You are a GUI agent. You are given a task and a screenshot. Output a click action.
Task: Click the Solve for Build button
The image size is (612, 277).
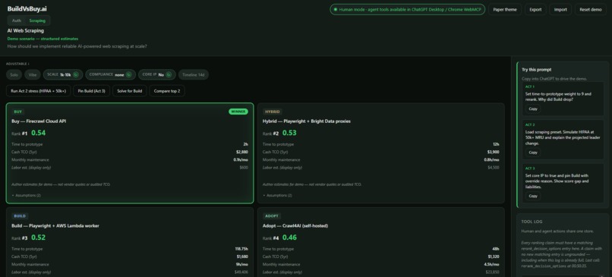[x=129, y=91]
